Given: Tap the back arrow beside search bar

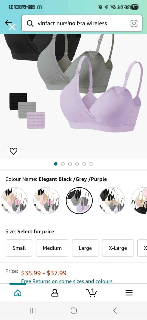Looking at the screenshot, I should [x=9, y=23].
